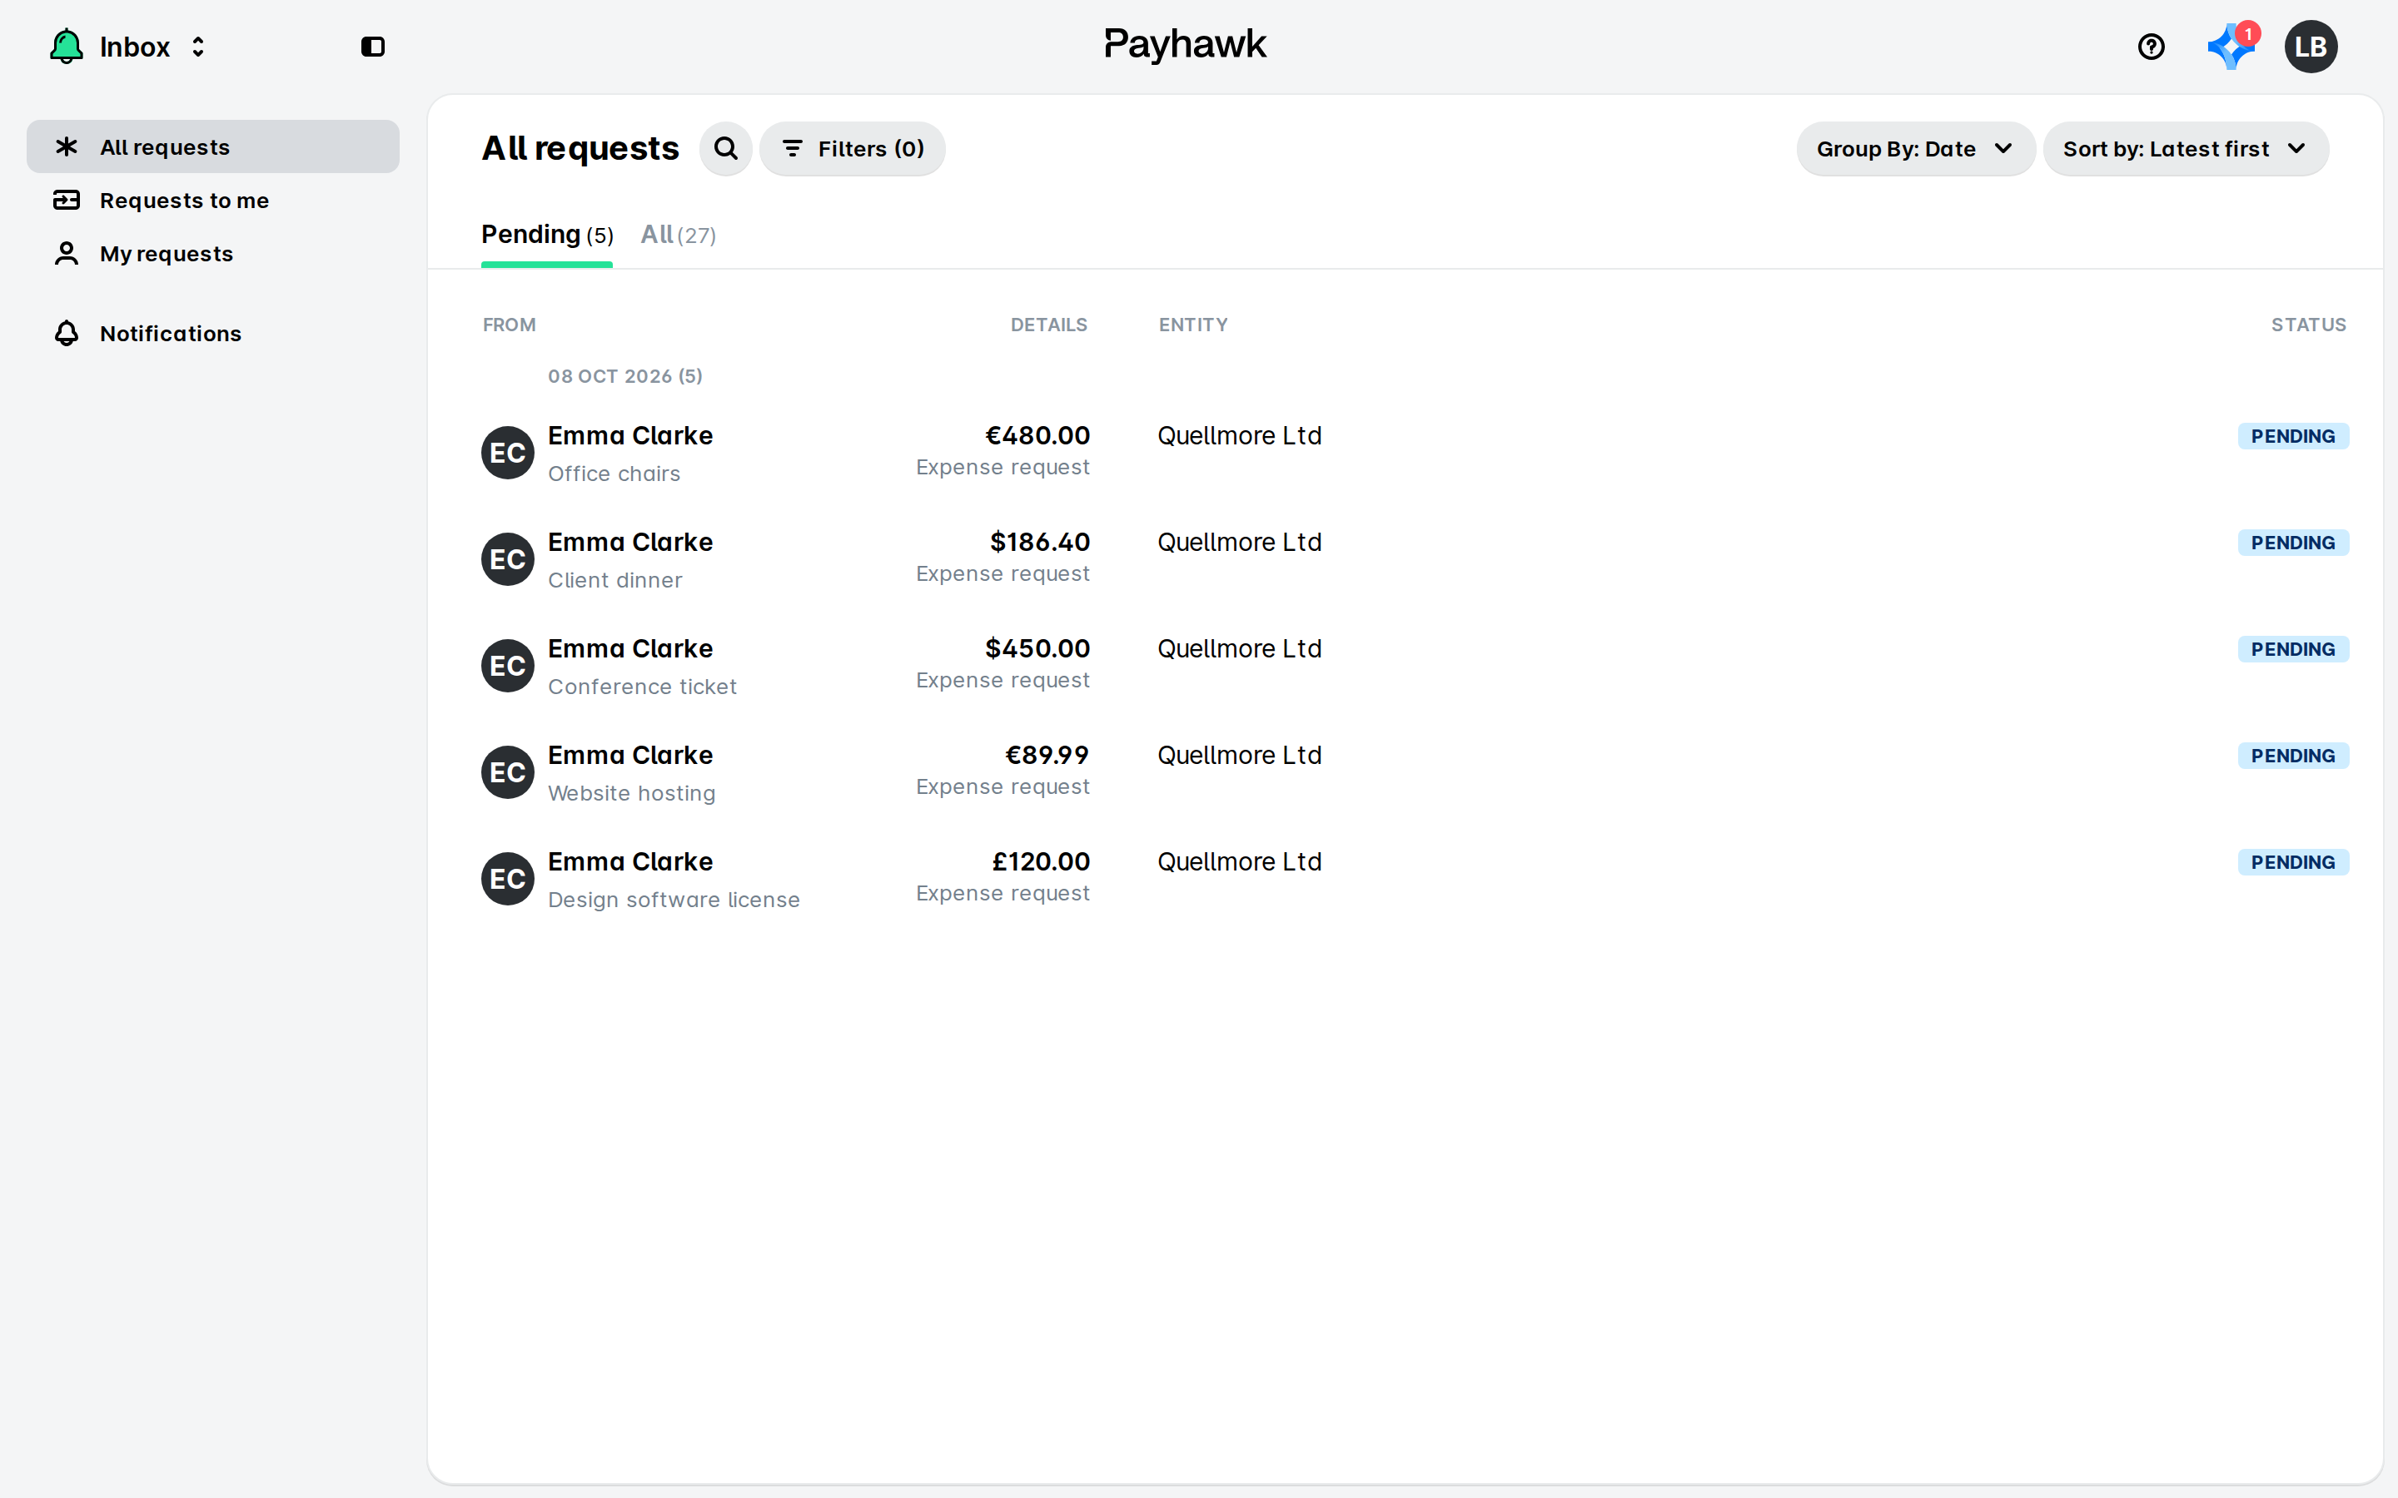
Task: Collapse the sidebar panel toggle icon
Action: pyautogui.click(x=372, y=47)
